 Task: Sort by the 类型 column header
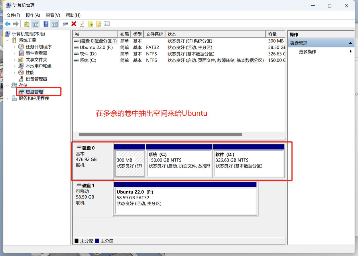coord(137,34)
